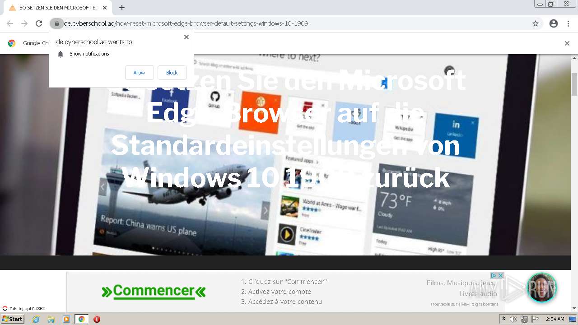Click the browser forward arrow

click(24, 23)
